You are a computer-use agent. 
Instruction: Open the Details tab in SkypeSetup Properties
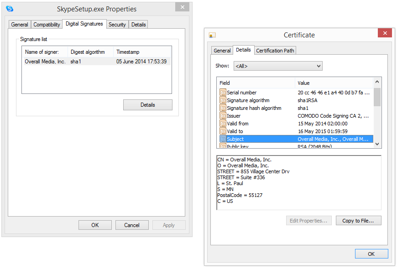click(139, 25)
